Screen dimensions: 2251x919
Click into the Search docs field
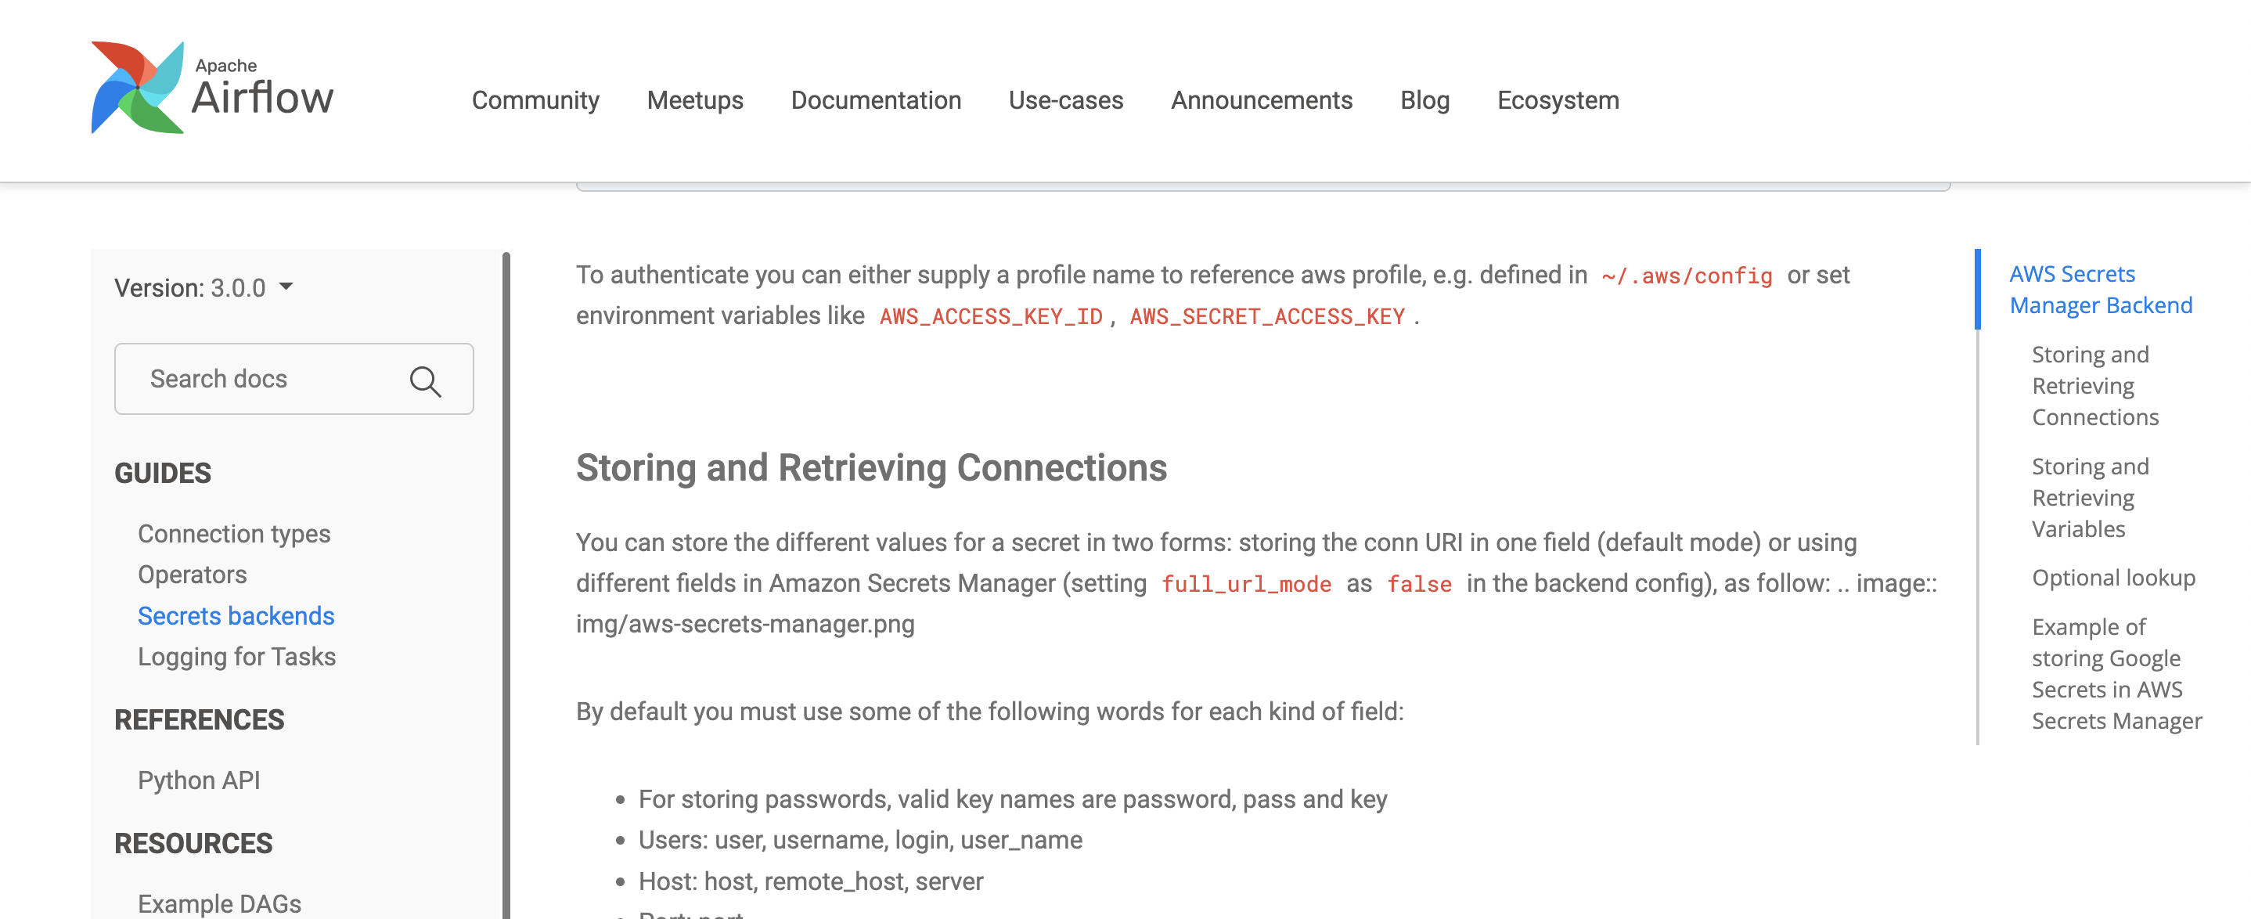point(262,378)
